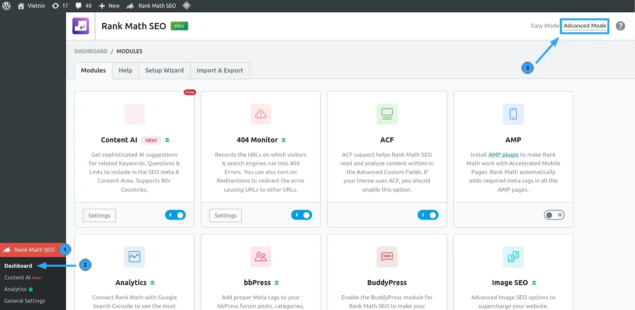Click the WordPress logo in admin bar

tap(6, 6)
